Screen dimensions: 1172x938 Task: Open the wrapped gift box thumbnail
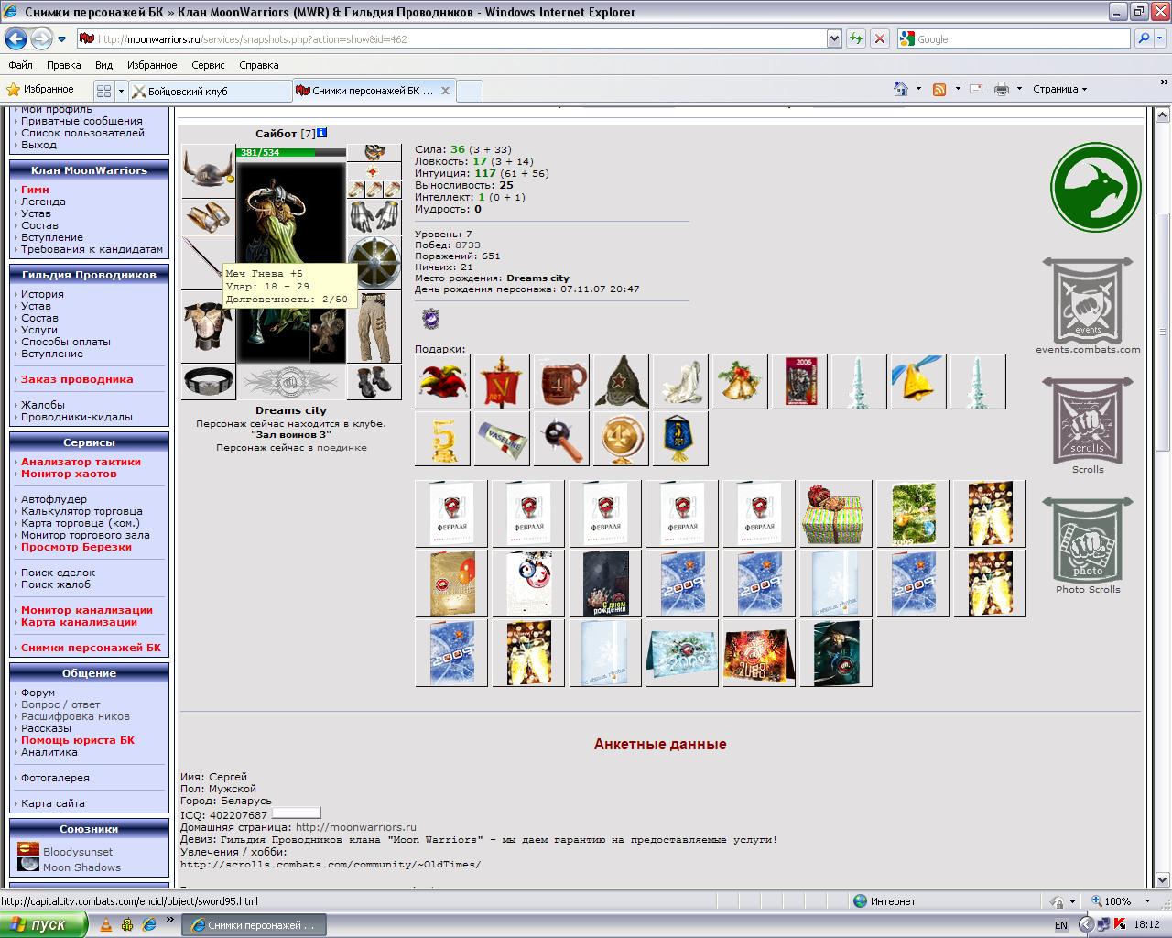[835, 514]
